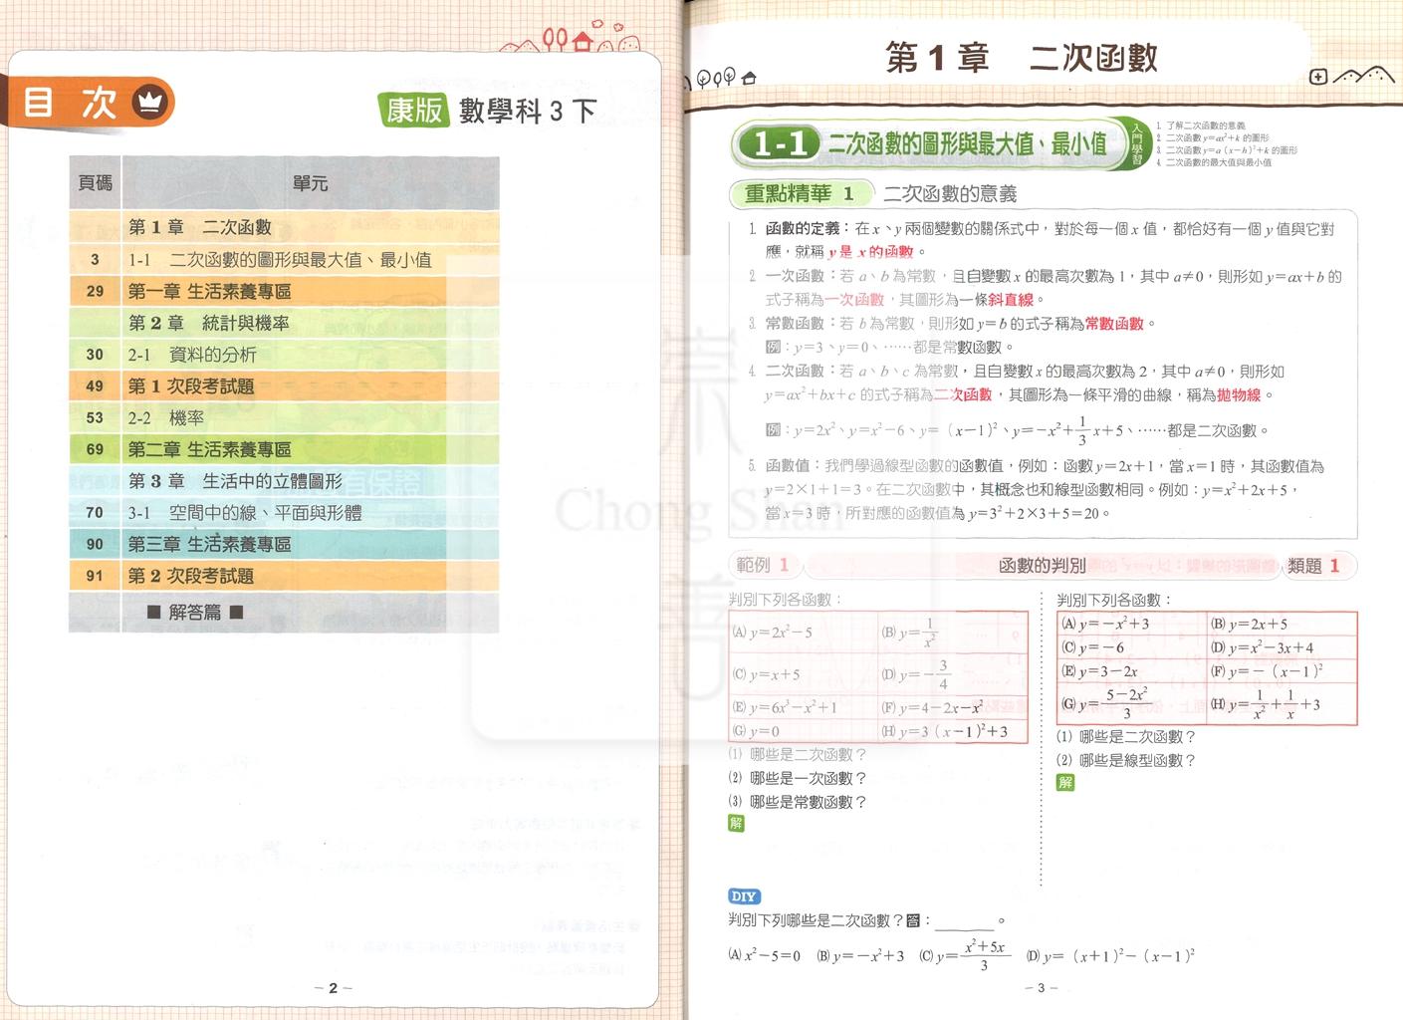Click the 入門學習 vertical tab label
The width and height of the screenshot is (1403, 1020).
[1137, 144]
